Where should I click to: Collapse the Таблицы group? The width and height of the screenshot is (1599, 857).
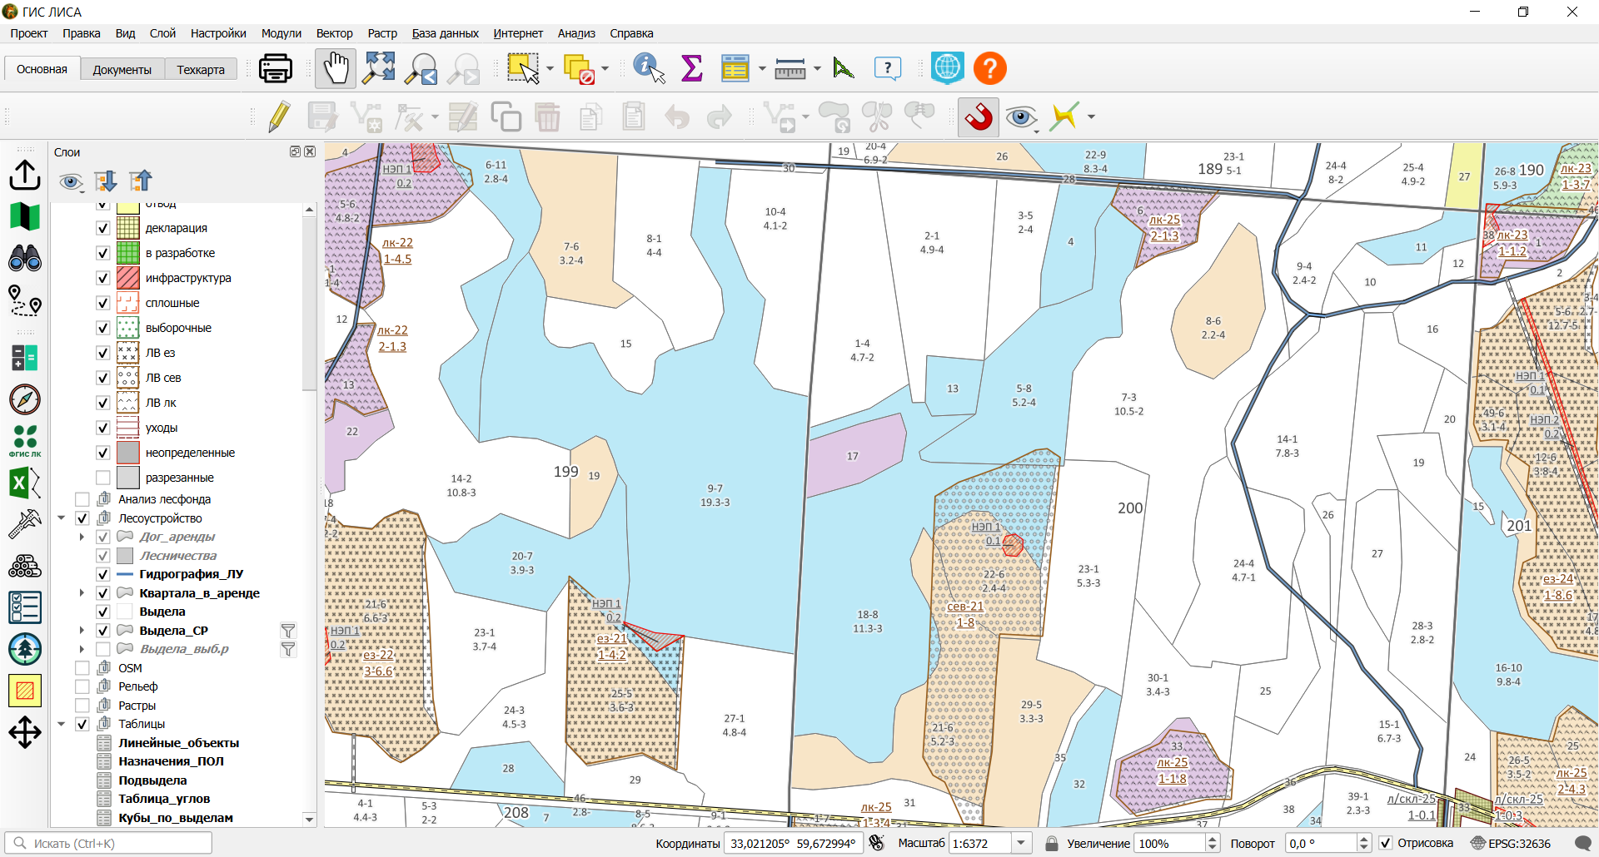(x=62, y=724)
